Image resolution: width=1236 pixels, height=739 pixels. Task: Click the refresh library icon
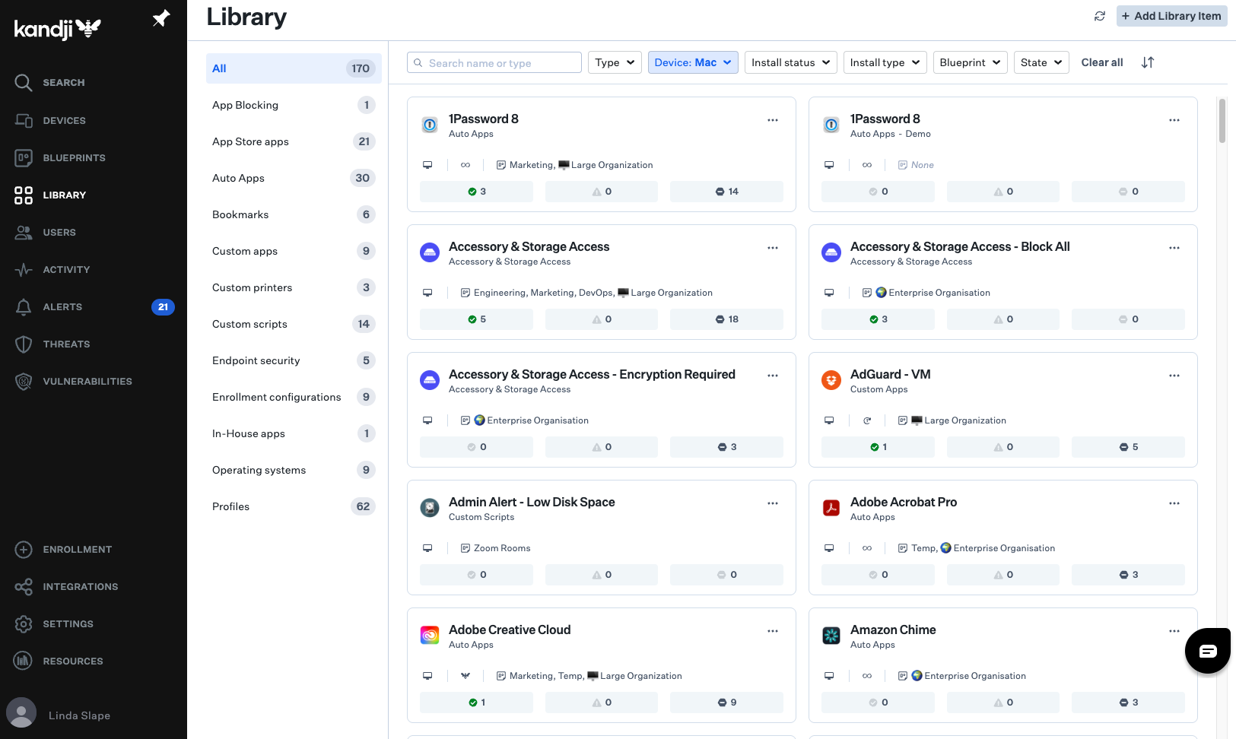[1100, 16]
